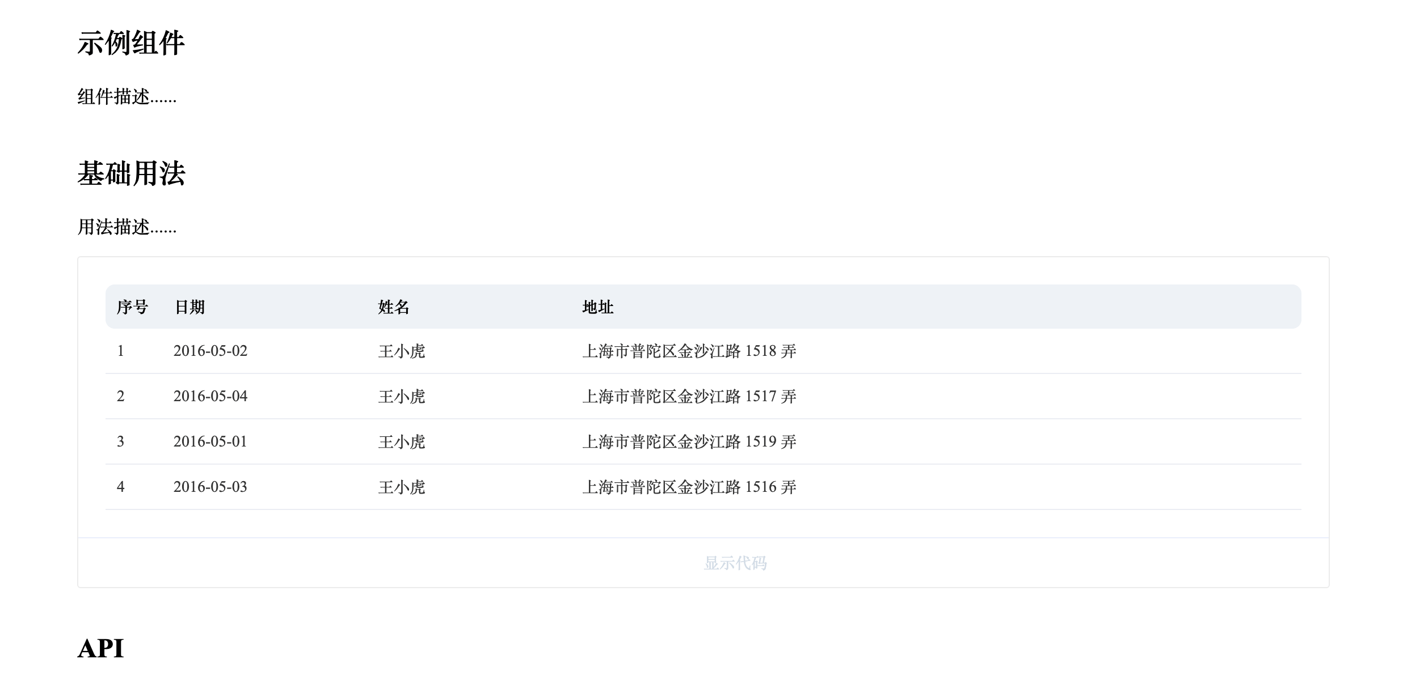
Task: Click the 姓名 column header
Action: (393, 307)
